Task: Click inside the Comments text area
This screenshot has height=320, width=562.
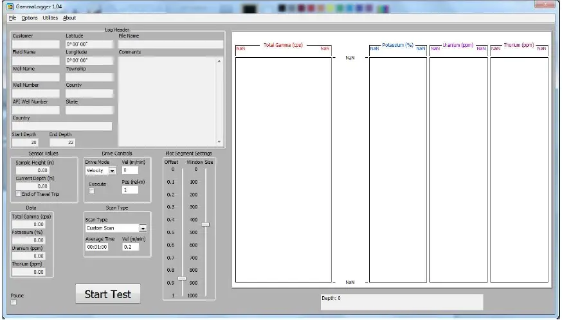Action: pyautogui.click(x=167, y=101)
